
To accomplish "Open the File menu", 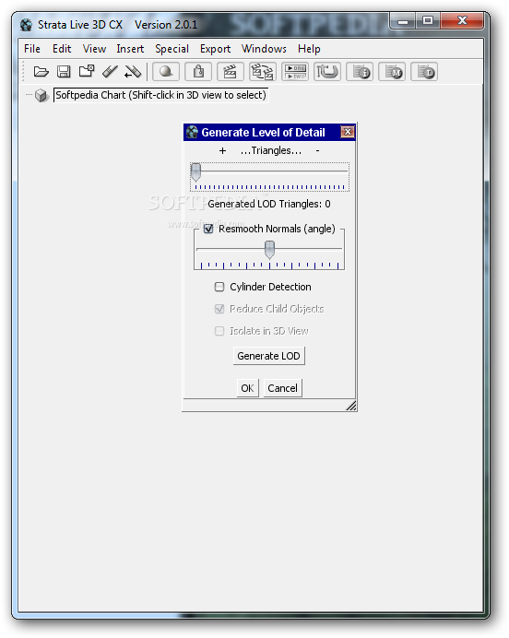I will coord(32,49).
